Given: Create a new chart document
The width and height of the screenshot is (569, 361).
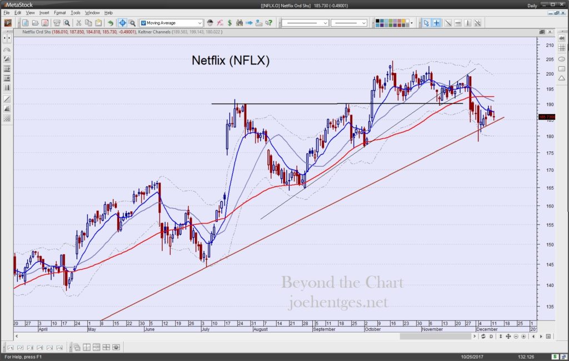Looking at the screenshot, I should pyautogui.click(x=26, y=23).
